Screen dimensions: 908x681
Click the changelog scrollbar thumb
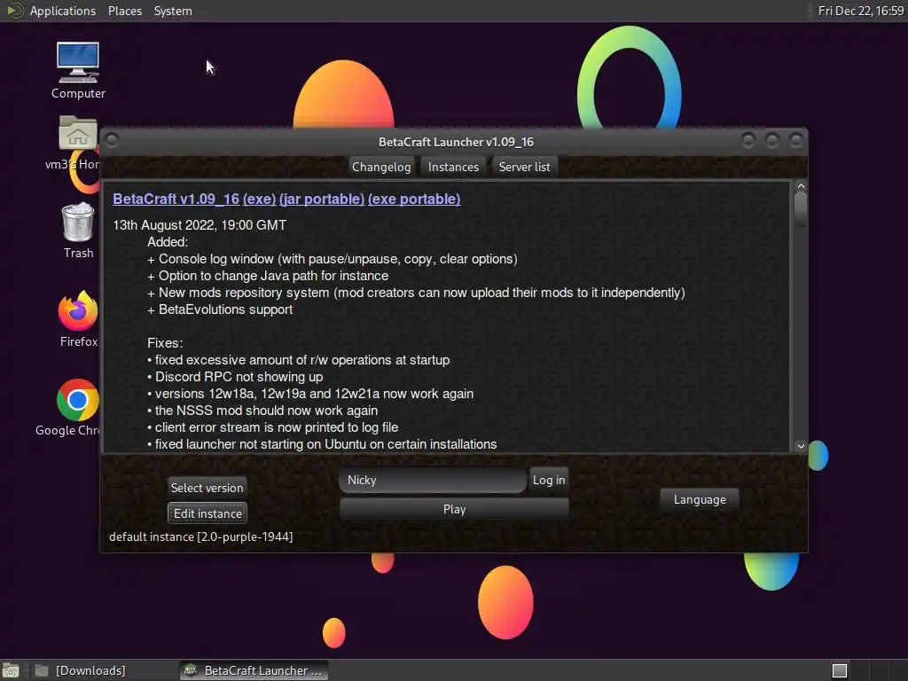tap(801, 209)
